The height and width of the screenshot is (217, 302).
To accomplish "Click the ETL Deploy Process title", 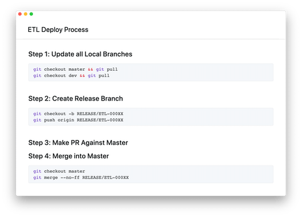I will (58, 30).
